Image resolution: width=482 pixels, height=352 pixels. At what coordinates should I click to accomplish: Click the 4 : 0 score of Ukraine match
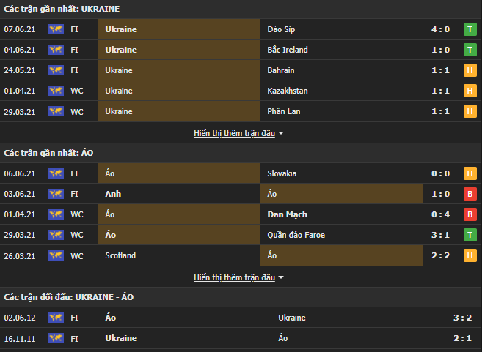point(441,29)
